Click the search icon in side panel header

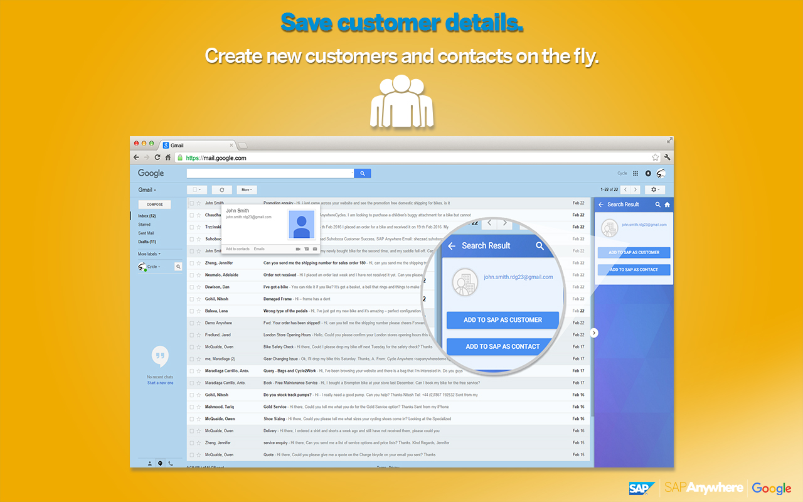pos(657,205)
